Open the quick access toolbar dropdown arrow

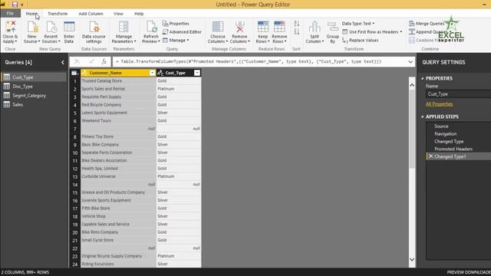(22, 5)
